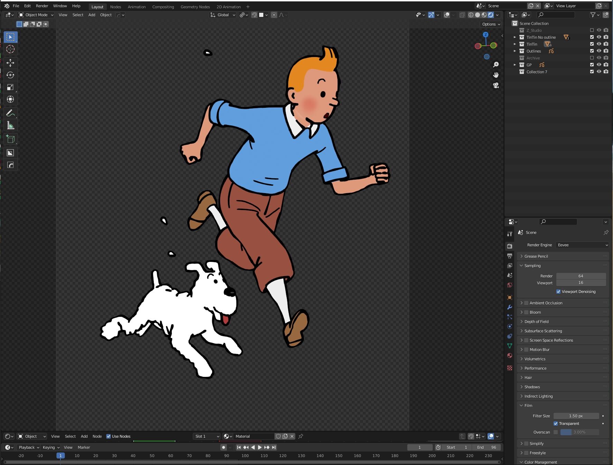The width and height of the screenshot is (613, 465).
Task: Expand the Ambient Occlusion section
Action: (522, 303)
